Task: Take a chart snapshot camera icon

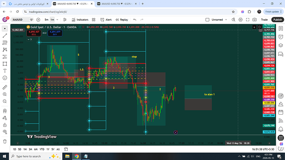Action: 255,20
